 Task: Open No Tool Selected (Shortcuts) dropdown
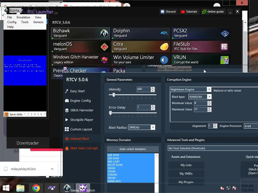pyautogui.click(x=213, y=148)
